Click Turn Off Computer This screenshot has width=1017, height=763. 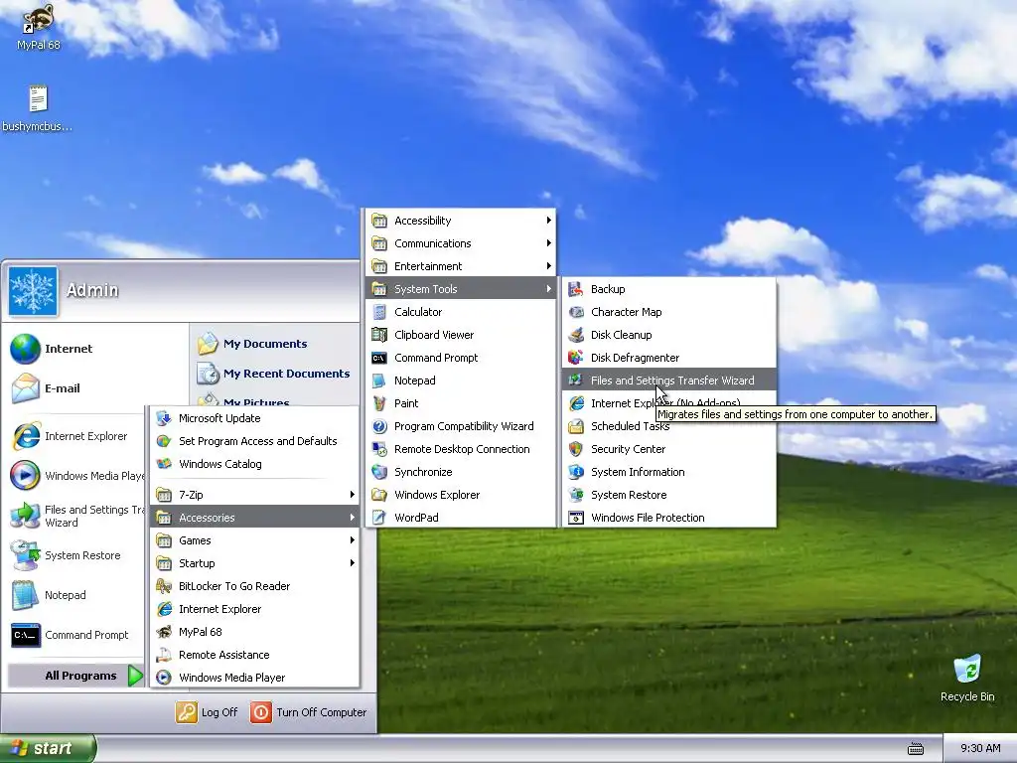coord(309,712)
